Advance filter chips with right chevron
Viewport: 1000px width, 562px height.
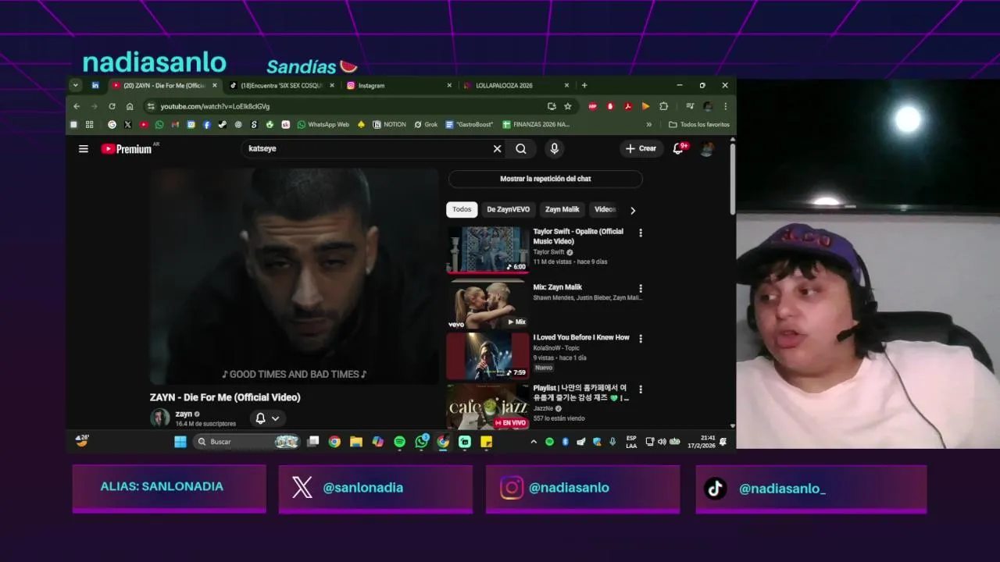[633, 210]
